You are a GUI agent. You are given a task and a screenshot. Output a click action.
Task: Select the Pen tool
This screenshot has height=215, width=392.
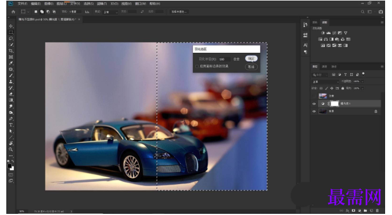click(x=11, y=119)
